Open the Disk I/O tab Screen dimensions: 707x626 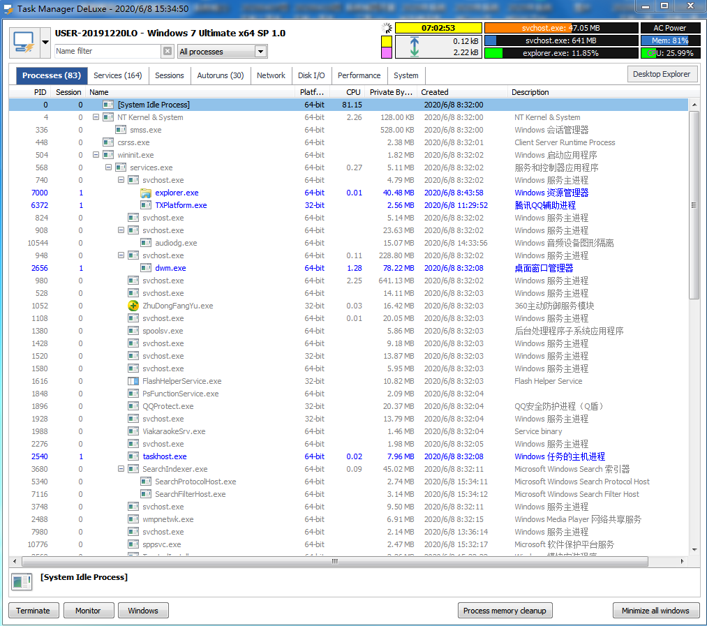click(x=311, y=75)
